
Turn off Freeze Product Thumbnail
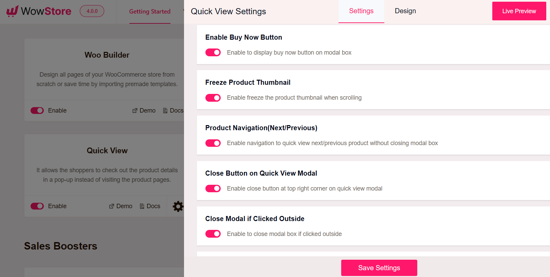coord(213,98)
